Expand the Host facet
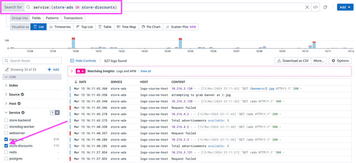The height and width of the screenshot is (163, 356). coord(6,104)
